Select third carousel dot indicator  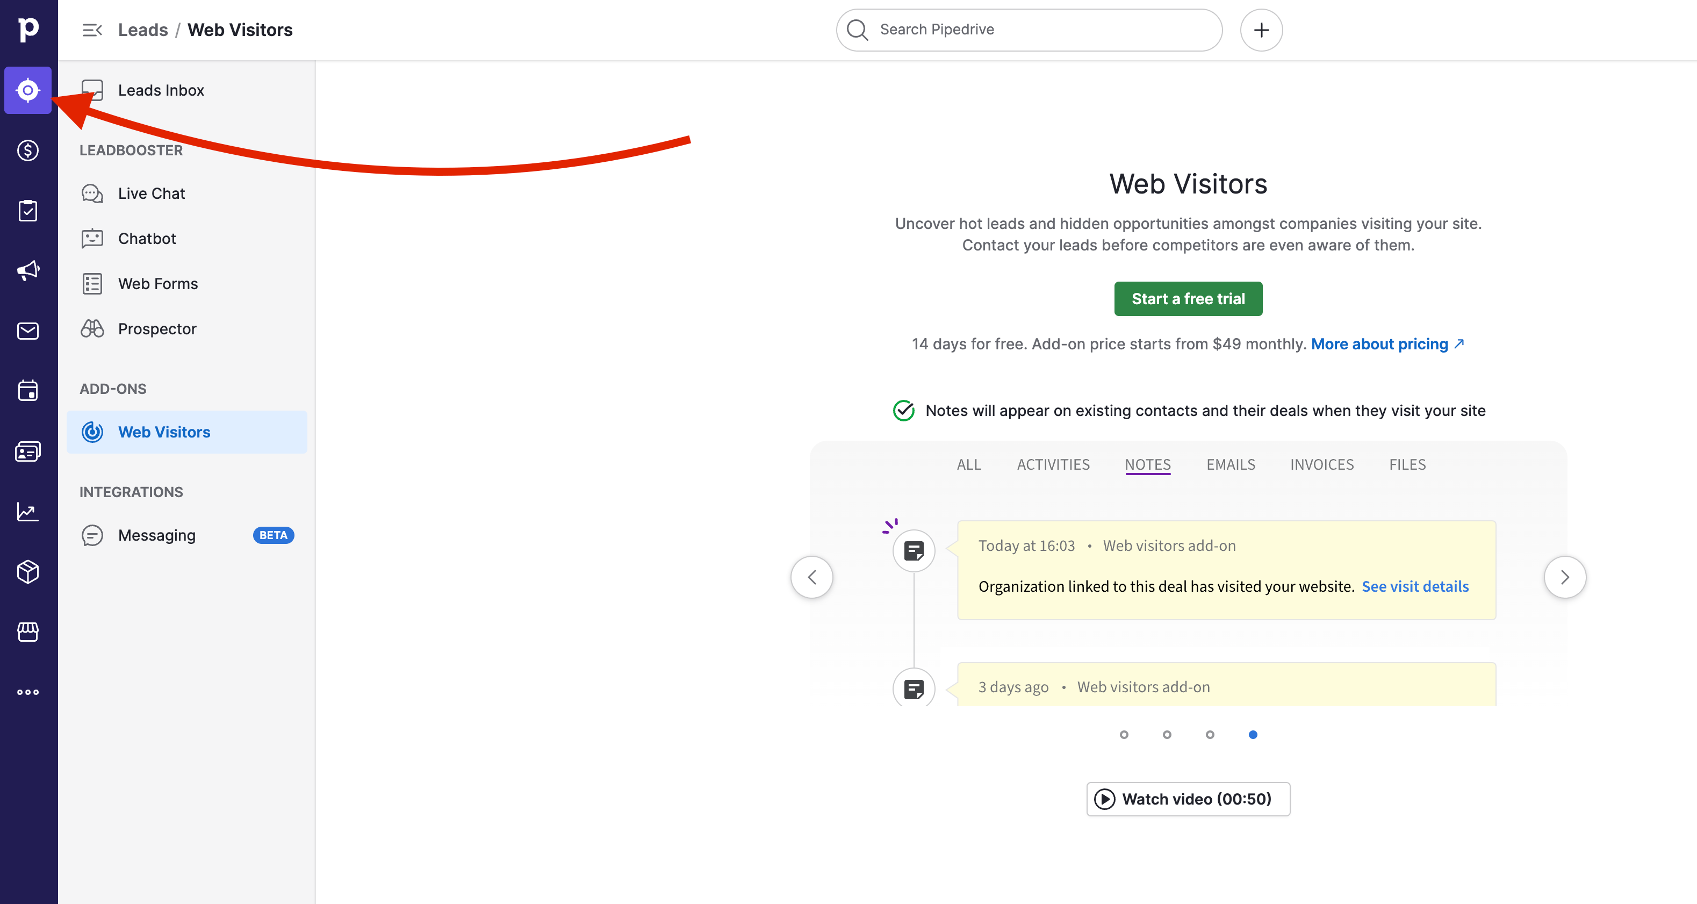[1210, 735]
